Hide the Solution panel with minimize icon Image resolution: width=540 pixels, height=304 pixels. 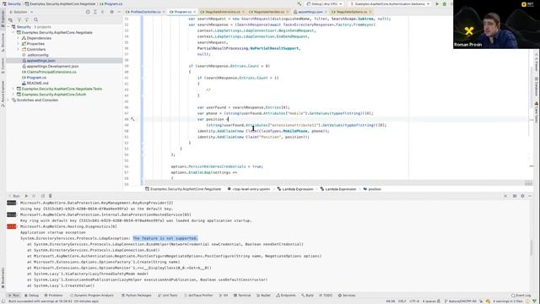119,12
